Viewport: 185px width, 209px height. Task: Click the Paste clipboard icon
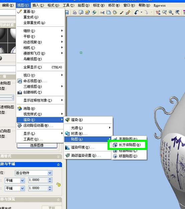click(x=115, y=12)
